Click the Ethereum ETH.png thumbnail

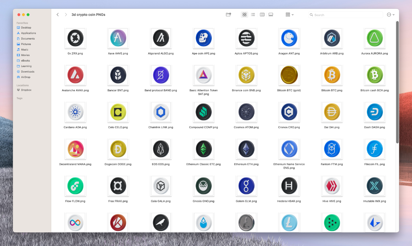click(247, 149)
